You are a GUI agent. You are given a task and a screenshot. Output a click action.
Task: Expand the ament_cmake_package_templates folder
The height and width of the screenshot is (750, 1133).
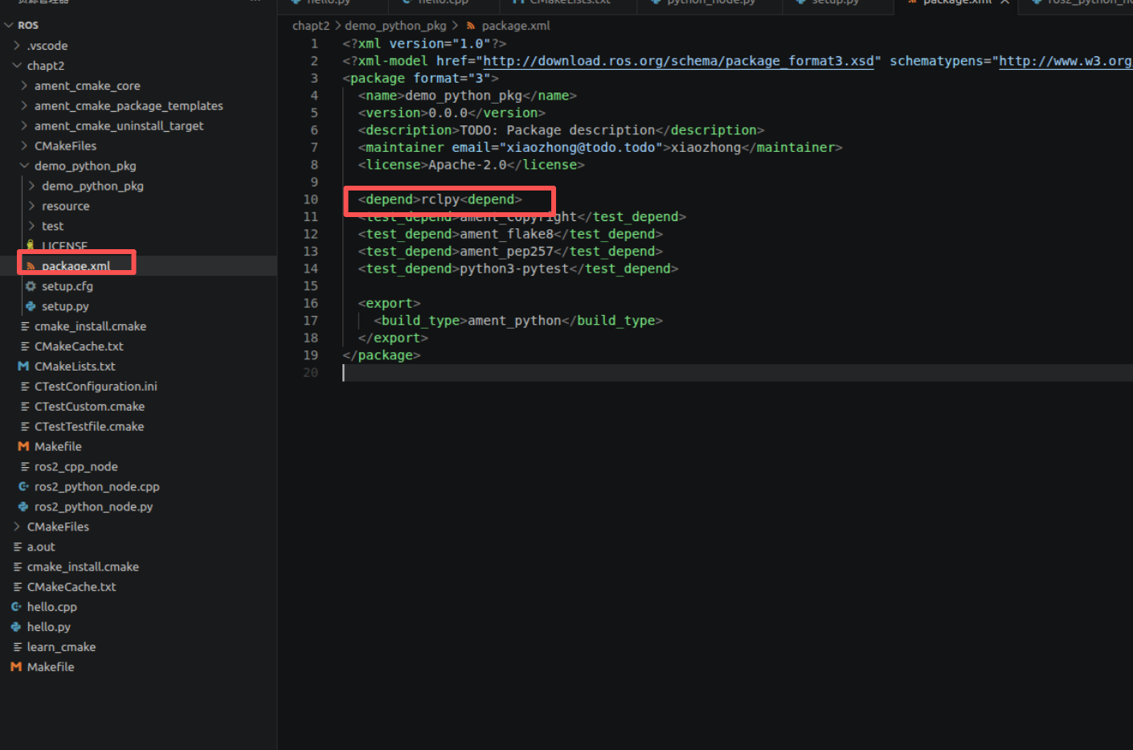tap(24, 106)
